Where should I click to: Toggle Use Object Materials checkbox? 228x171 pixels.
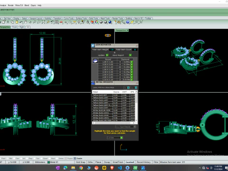click(135, 127)
